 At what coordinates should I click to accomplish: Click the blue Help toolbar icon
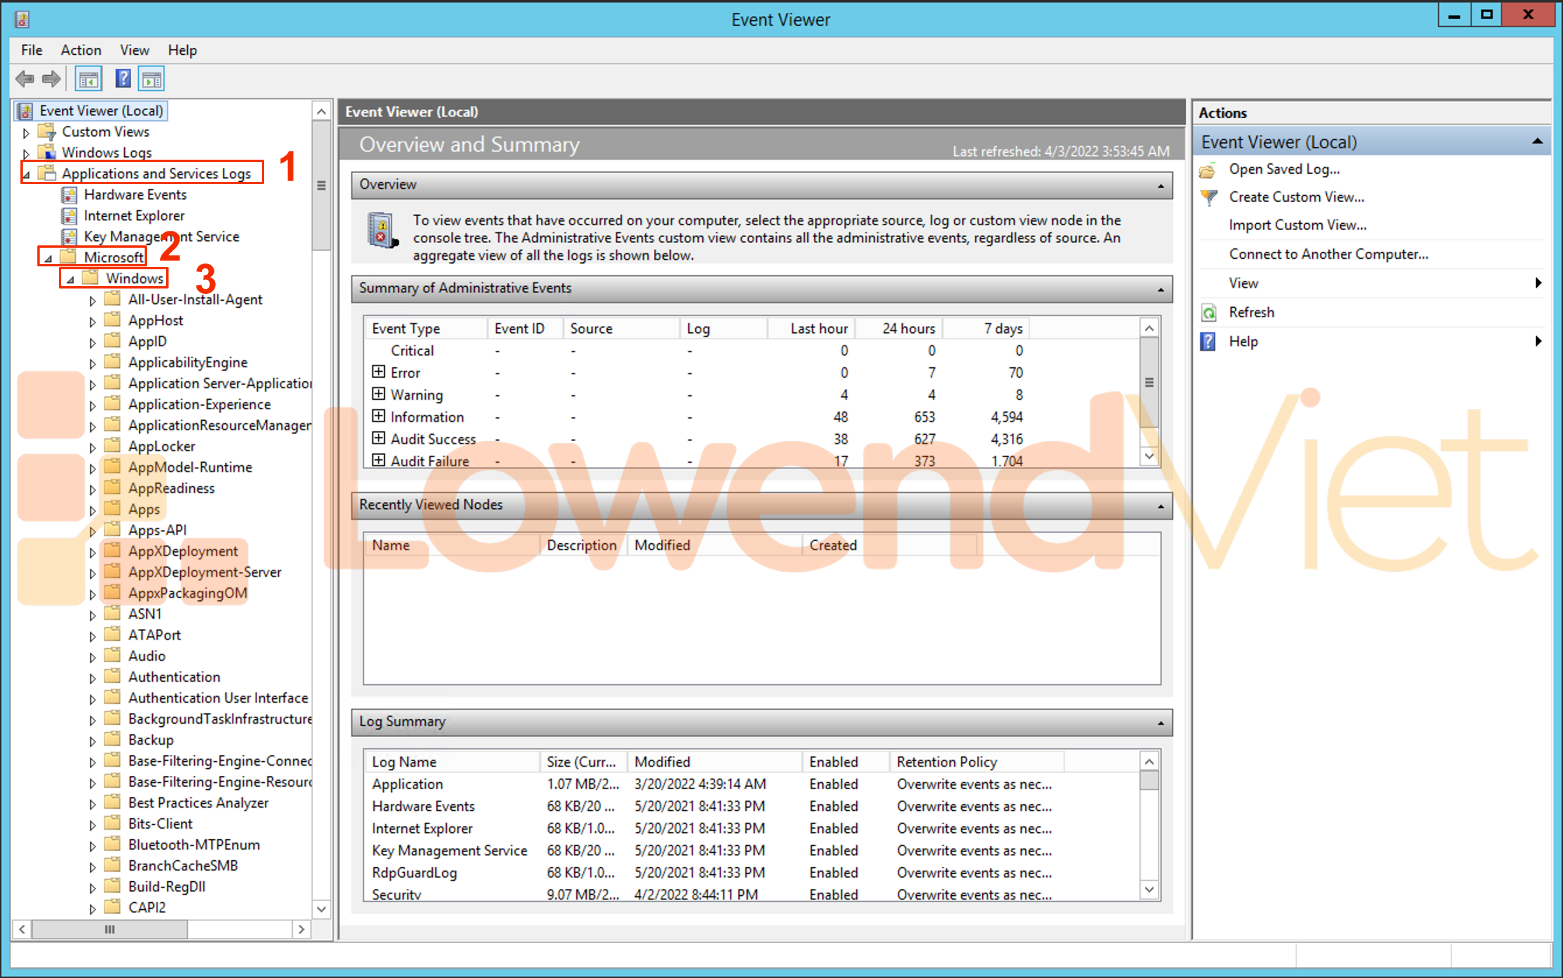pos(123,80)
